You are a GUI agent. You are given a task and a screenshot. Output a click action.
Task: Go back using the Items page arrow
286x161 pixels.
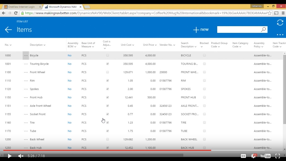coord(8,30)
